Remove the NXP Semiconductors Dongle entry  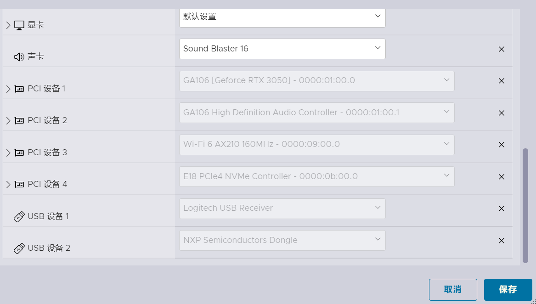click(x=502, y=241)
